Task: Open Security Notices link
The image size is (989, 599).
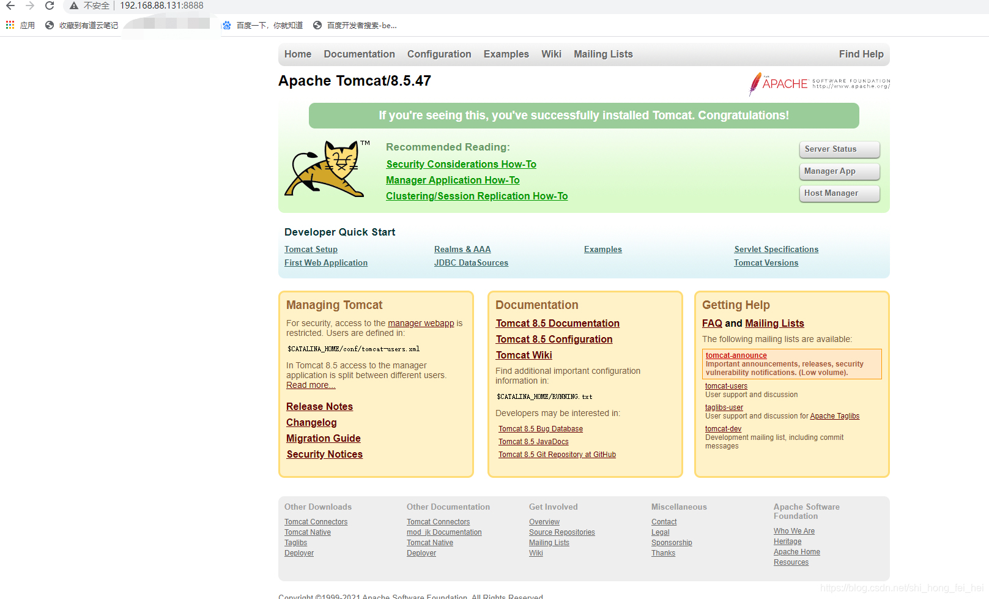Action: coord(325,454)
